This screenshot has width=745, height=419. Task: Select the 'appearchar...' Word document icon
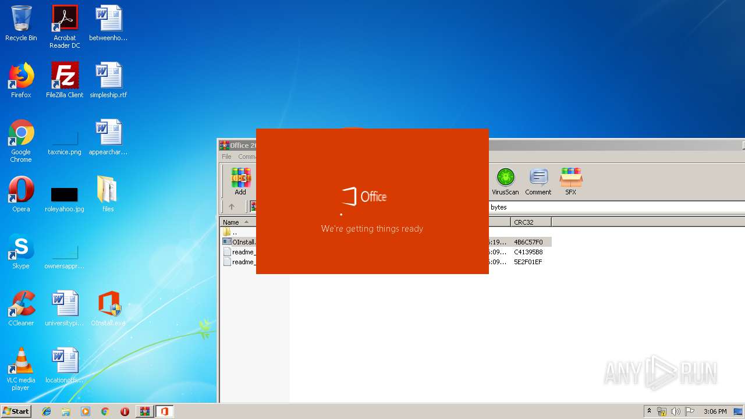pos(108,137)
